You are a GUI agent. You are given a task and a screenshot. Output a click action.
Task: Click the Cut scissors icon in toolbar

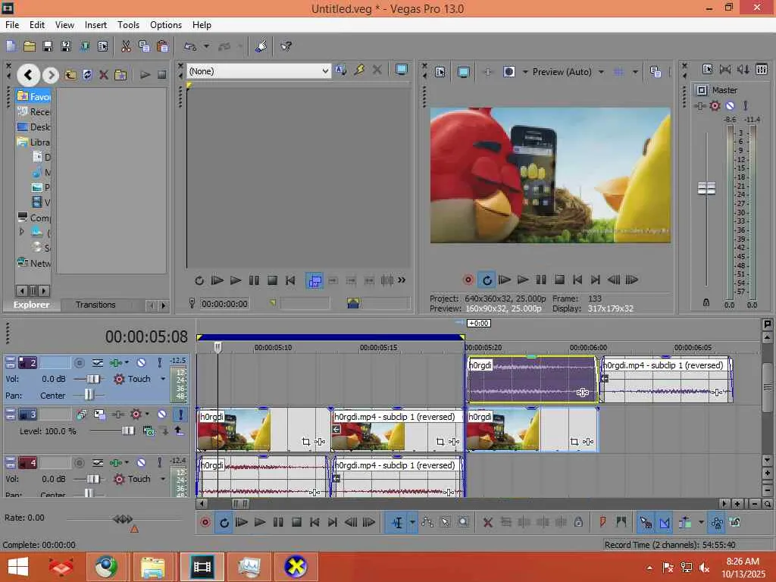click(126, 46)
